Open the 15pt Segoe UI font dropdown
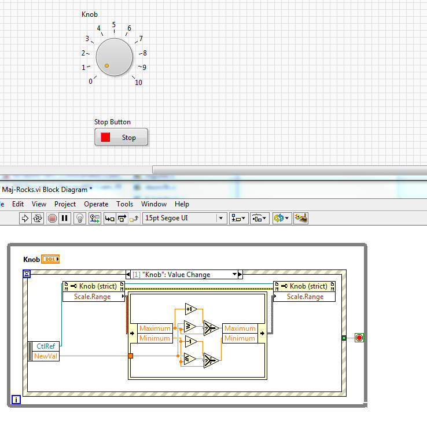Screen dimensions: 427x447 point(220,218)
